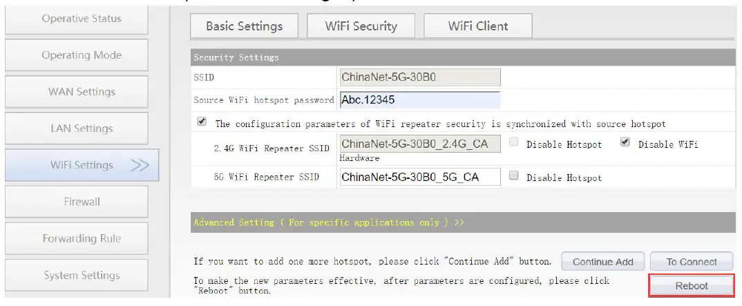Click the WiFi Settings chevron arrows

140,165
